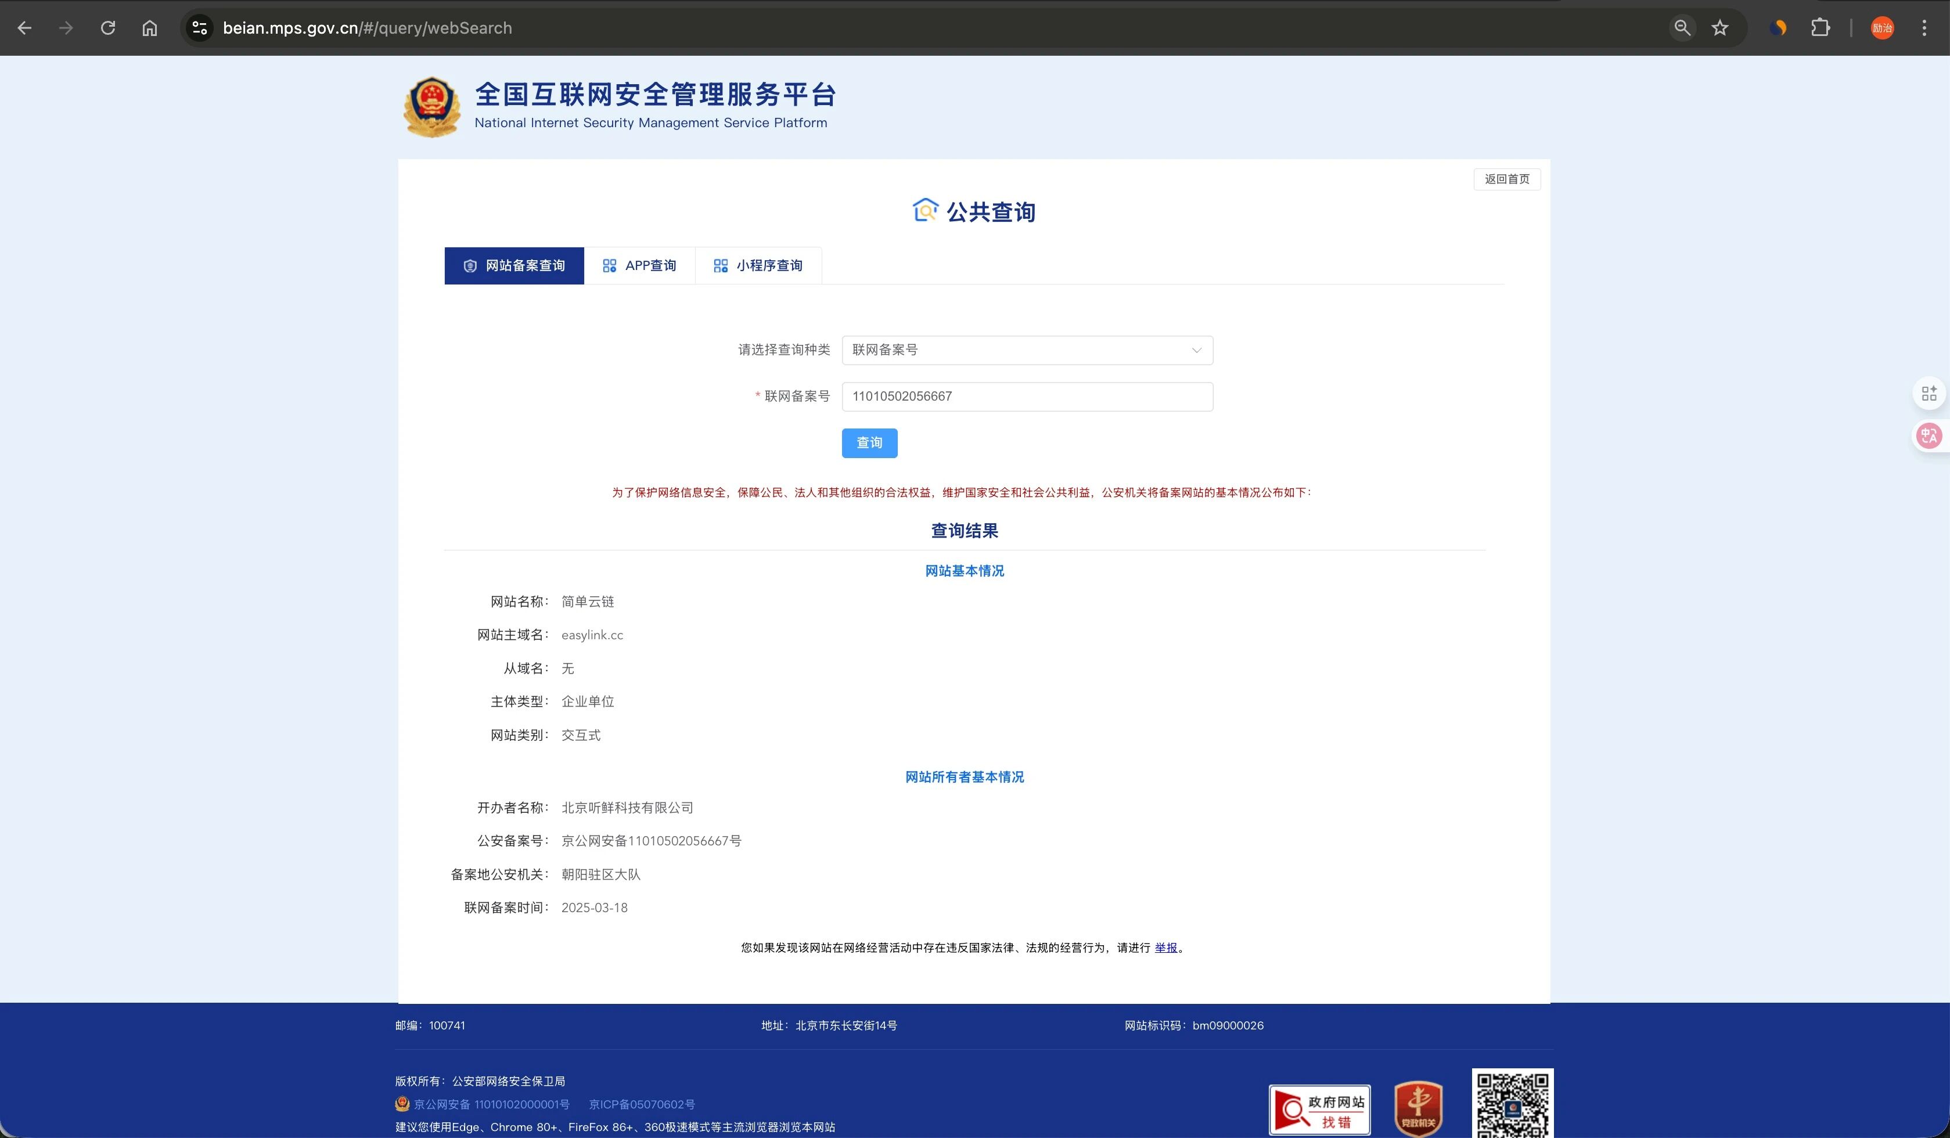Click the site information icon in address bar
Image resolution: width=1950 pixels, height=1138 pixels.
click(200, 28)
